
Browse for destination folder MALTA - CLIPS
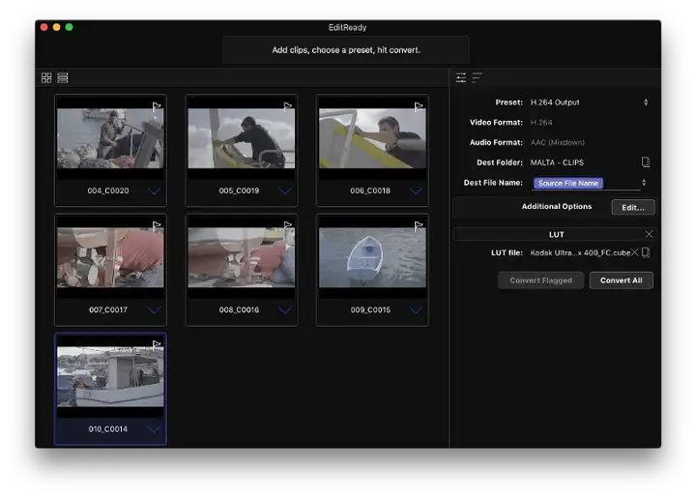point(646,162)
